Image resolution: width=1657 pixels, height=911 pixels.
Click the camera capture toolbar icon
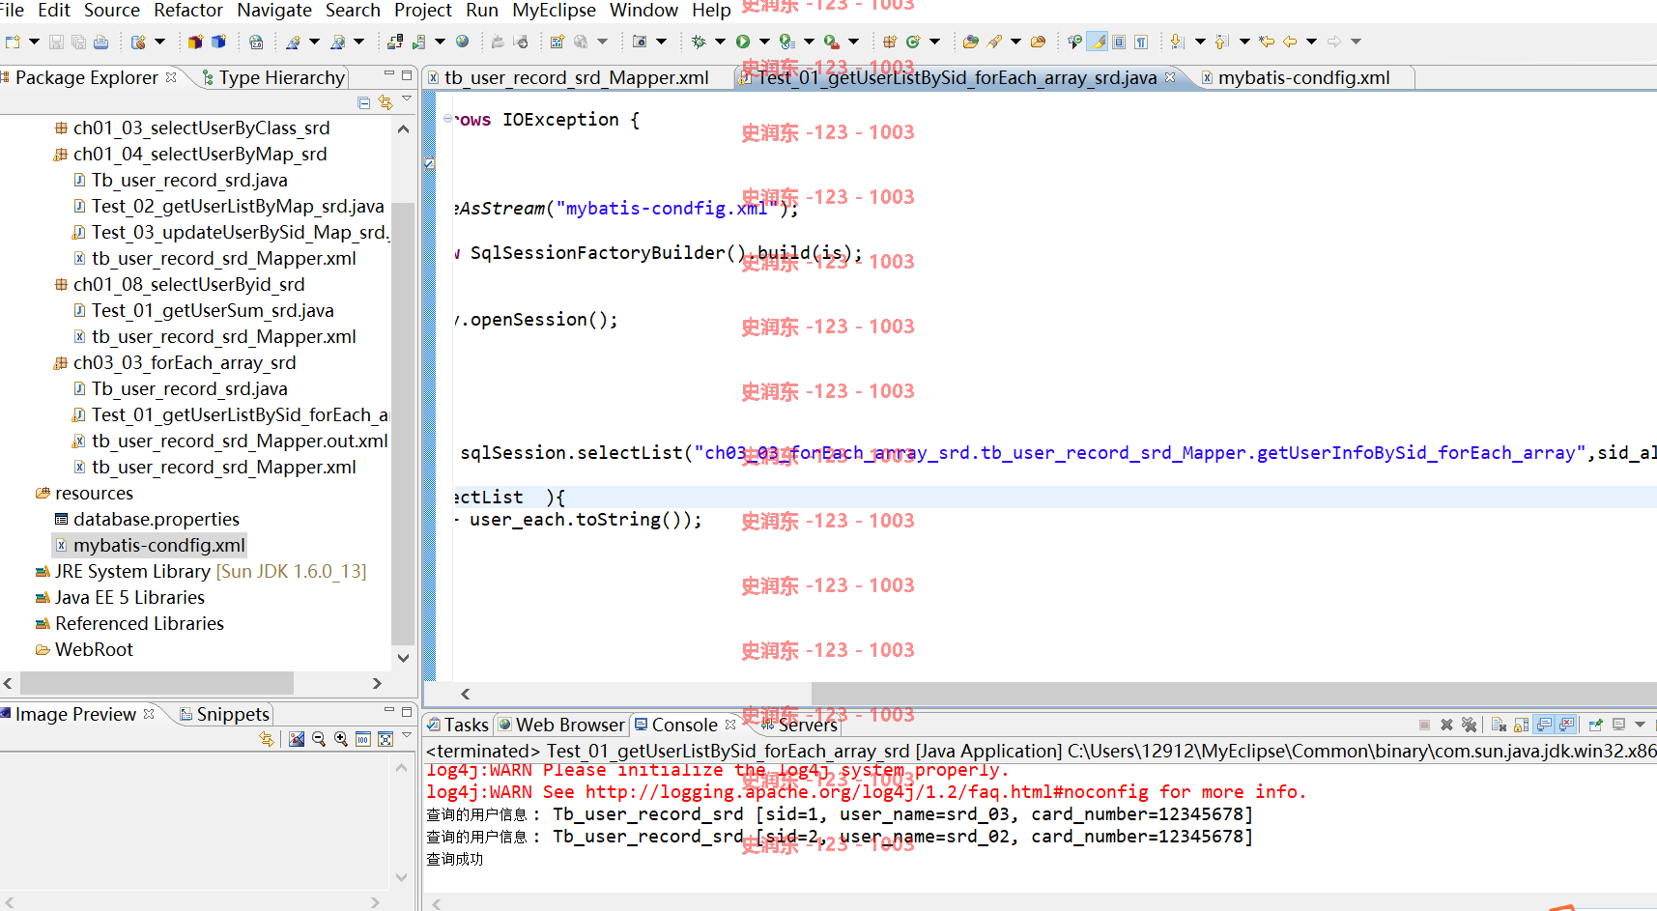[639, 42]
